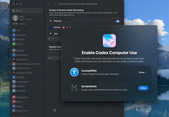
Task: Click the Done checkmark for Accessibility
Action: 143,72
